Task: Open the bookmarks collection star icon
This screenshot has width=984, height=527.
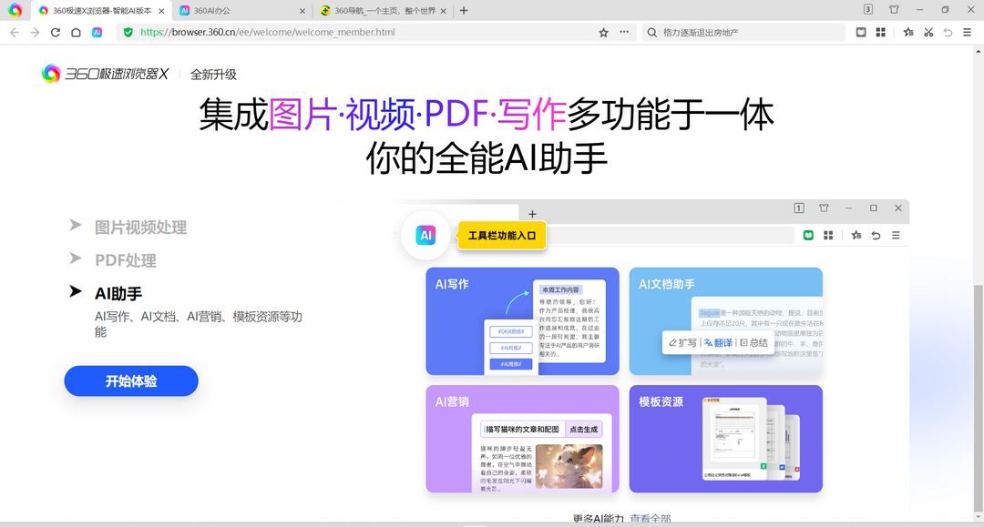Action: (908, 32)
